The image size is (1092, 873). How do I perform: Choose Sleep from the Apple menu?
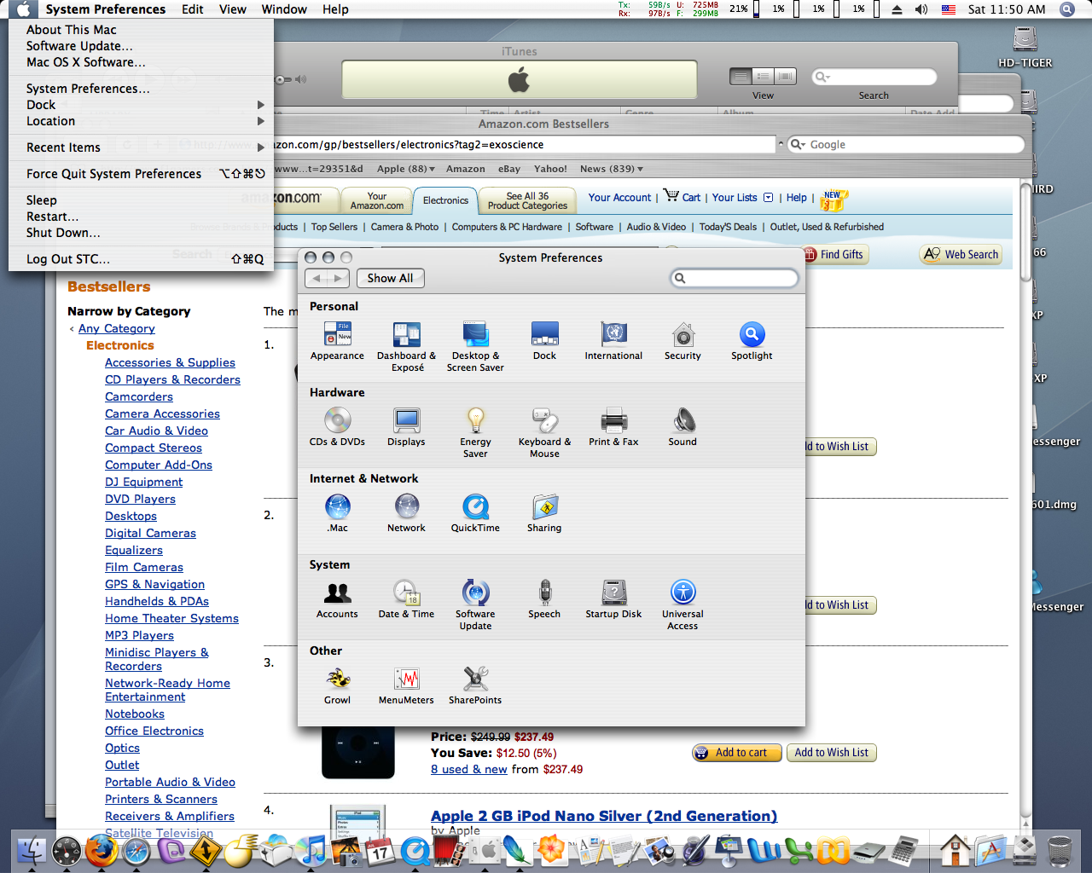pyautogui.click(x=141, y=200)
